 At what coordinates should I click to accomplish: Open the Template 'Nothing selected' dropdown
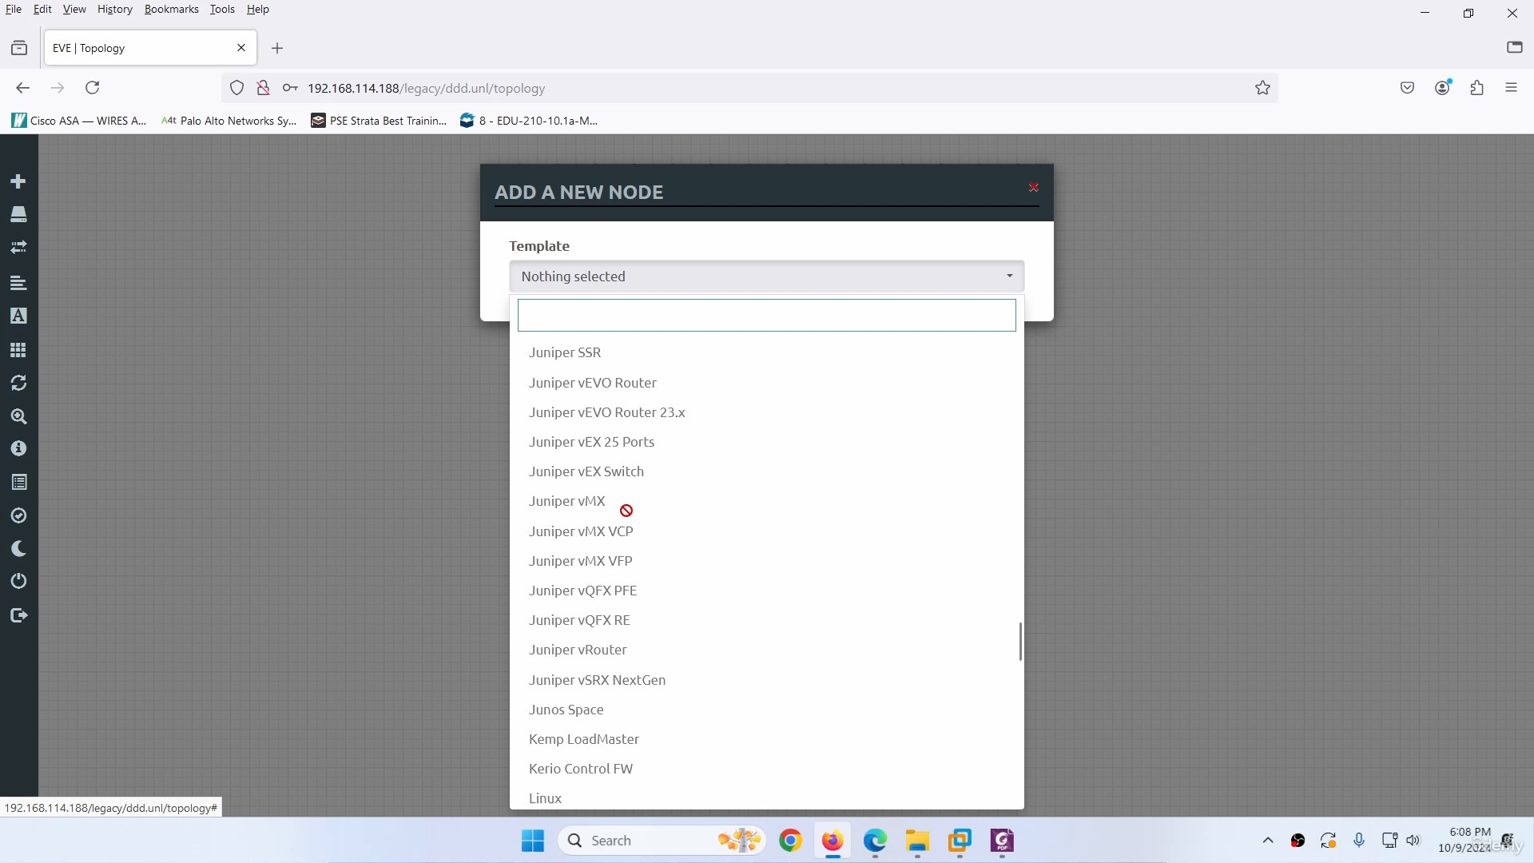[766, 276]
